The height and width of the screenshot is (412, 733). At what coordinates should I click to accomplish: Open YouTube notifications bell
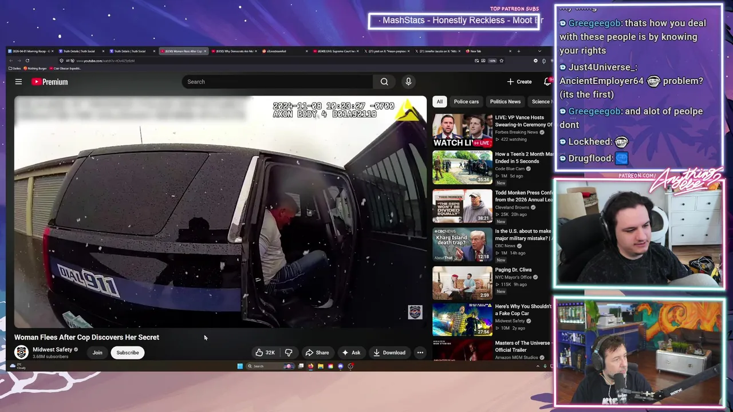(x=547, y=82)
